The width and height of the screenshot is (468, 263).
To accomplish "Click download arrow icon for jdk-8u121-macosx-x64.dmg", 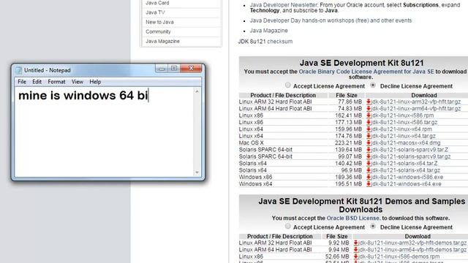I will pyautogui.click(x=369, y=143).
